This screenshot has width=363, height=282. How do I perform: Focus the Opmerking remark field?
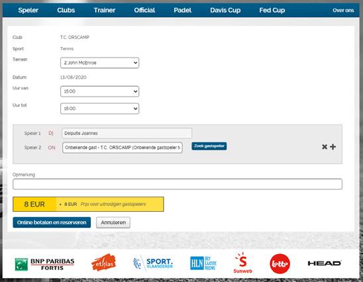(178, 184)
